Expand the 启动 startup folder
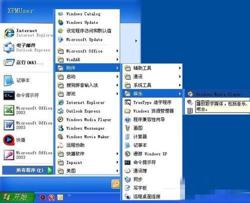Viewport: 250px width, 203px height. (87, 77)
